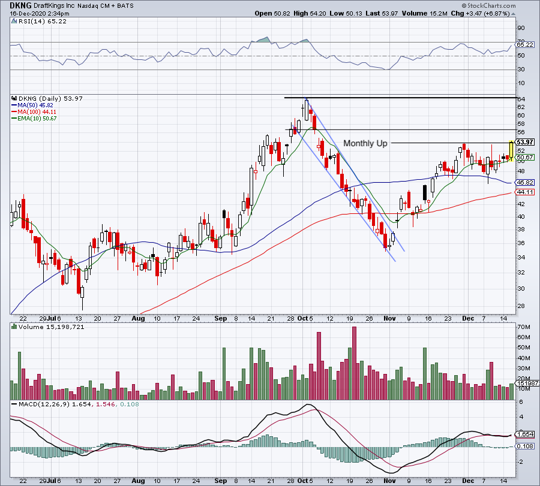The height and width of the screenshot is (486, 540).
Task: Click the volume bars icon beside Volume label
Action: click(14, 327)
